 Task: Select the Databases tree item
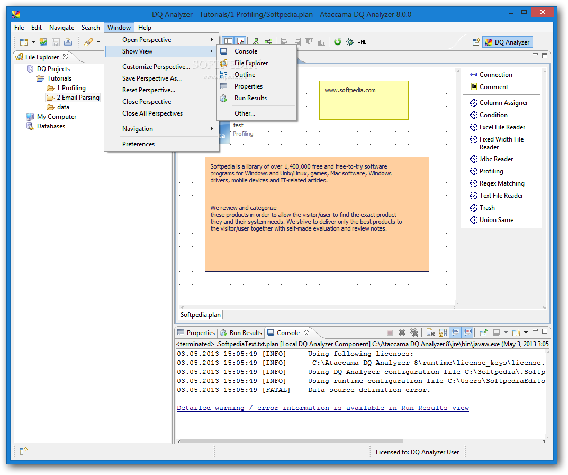tap(46, 126)
